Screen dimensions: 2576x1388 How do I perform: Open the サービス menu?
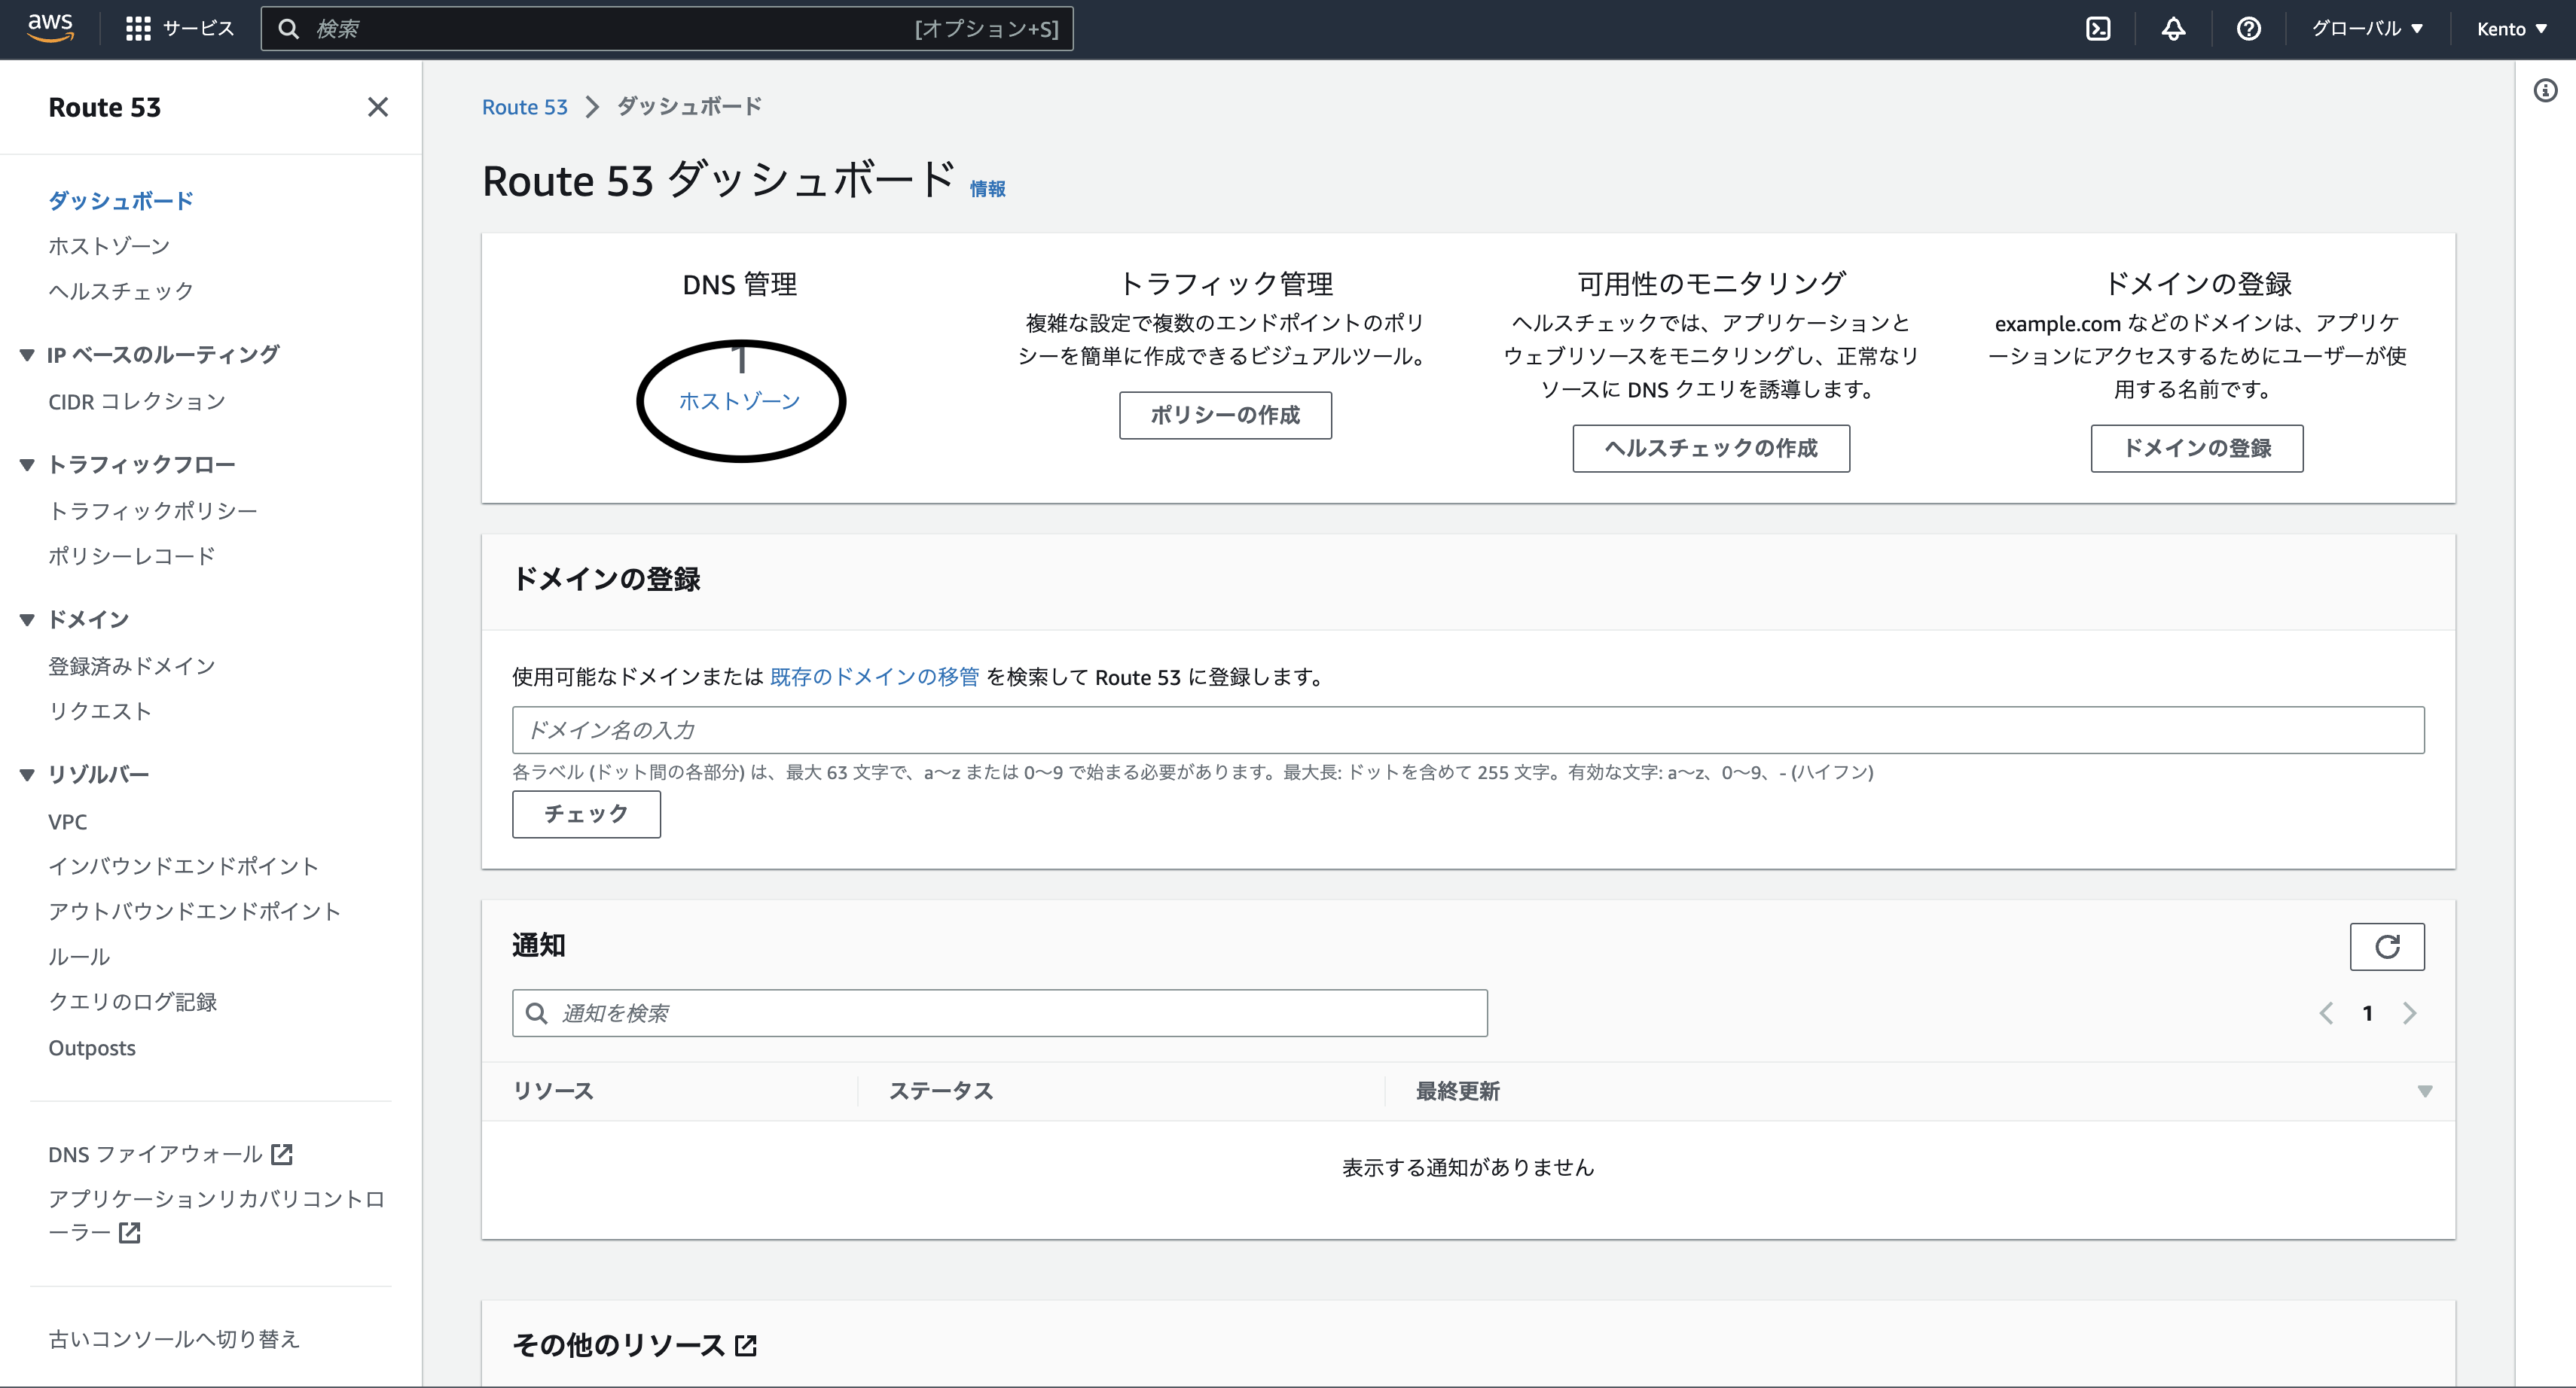point(181,28)
